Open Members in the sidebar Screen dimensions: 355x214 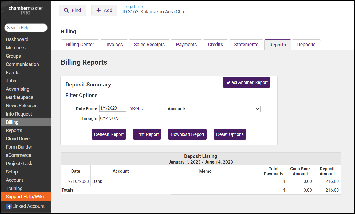click(16, 48)
